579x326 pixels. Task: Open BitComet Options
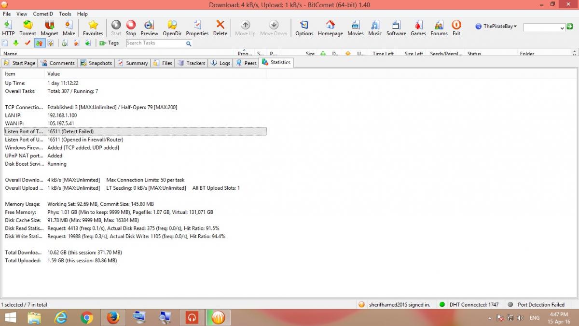pos(304,28)
